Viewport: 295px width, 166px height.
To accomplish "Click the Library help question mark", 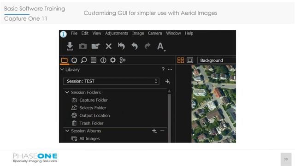I will point(163,70).
